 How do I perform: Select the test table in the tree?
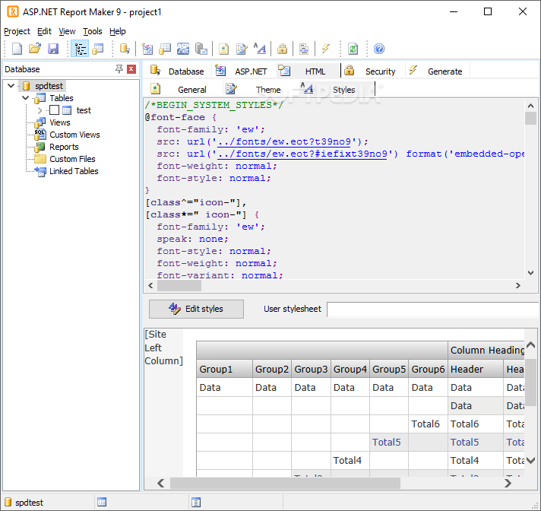coord(84,110)
